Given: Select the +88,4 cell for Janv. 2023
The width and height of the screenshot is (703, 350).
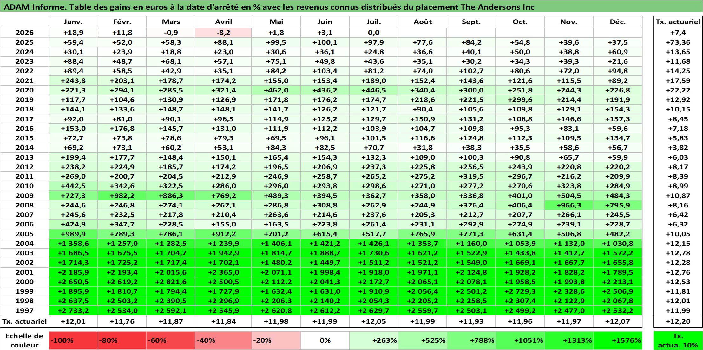Looking at the screenshot, I should coord(73,61).
